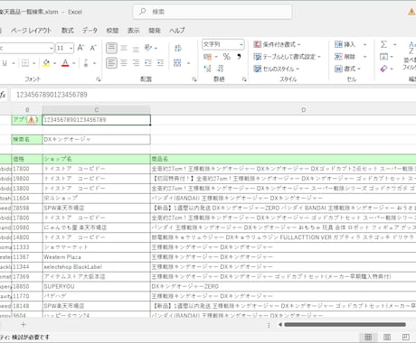416x343 pixels.
Task: Decrease decimal places
Action: tap(221, 69)
